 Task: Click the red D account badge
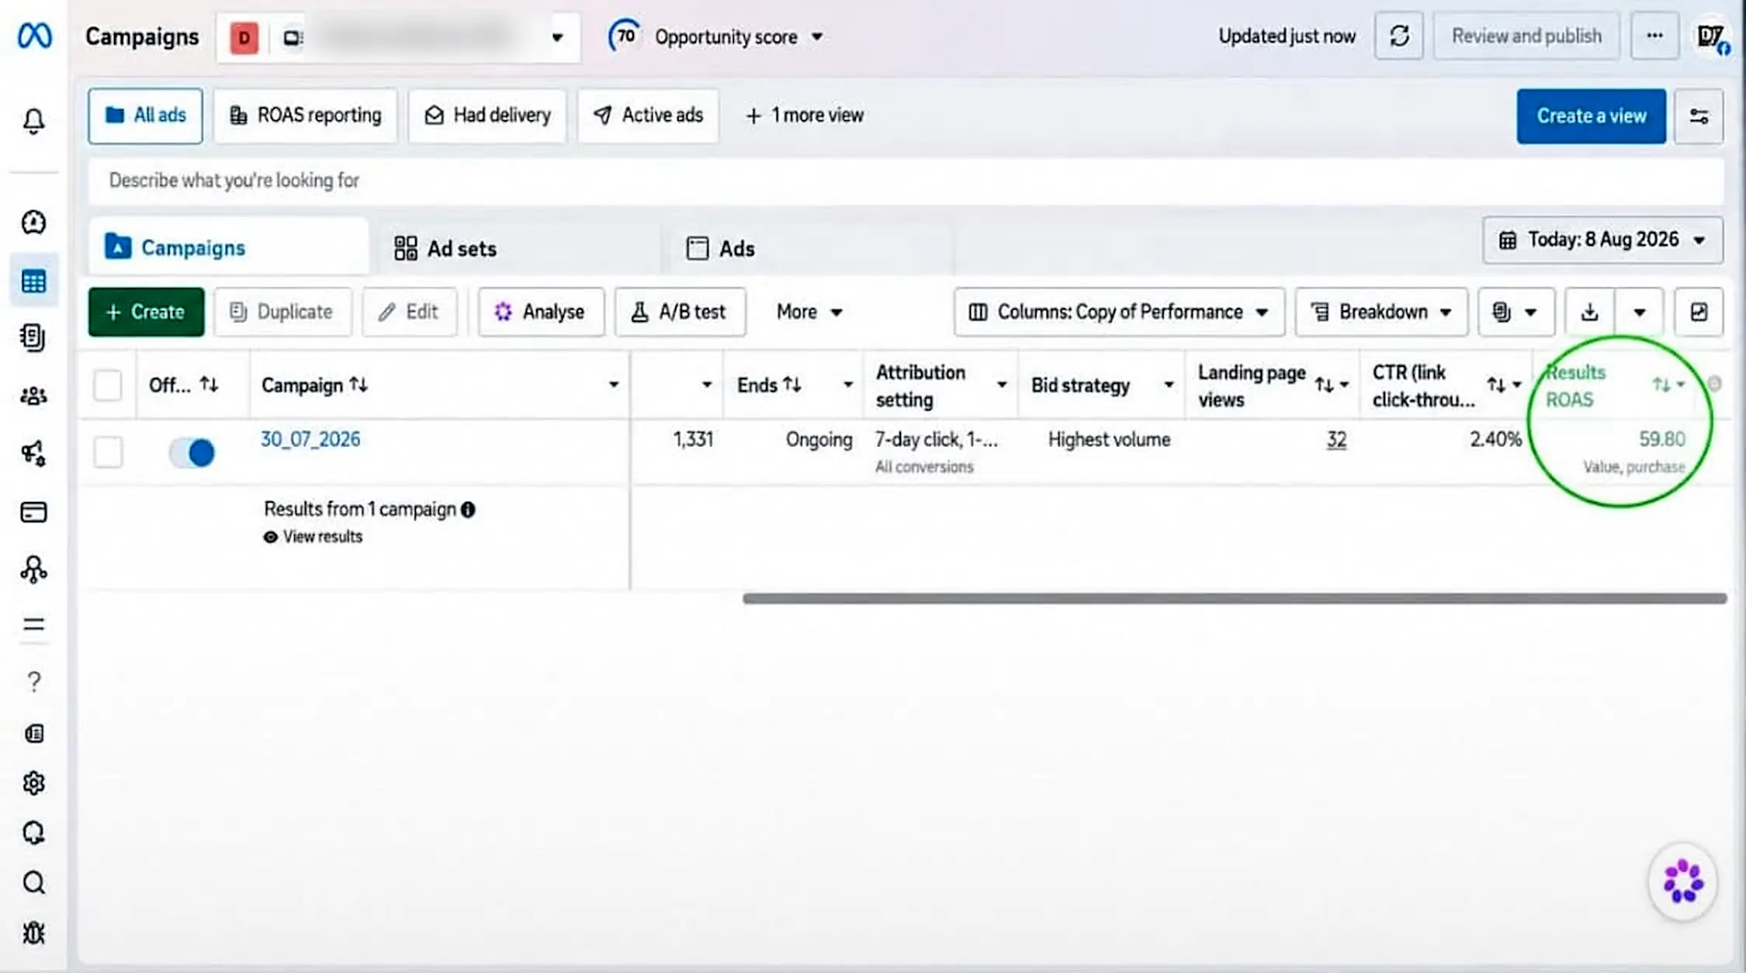[244, 37]
